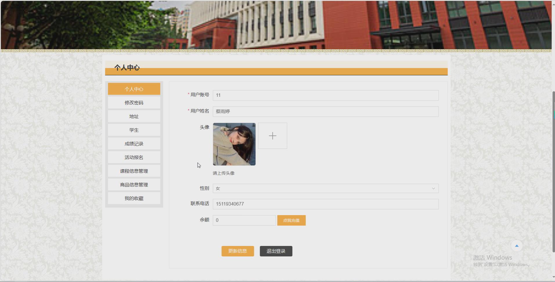Click the 点我充值 recharge button

click(x=291, y=220)
